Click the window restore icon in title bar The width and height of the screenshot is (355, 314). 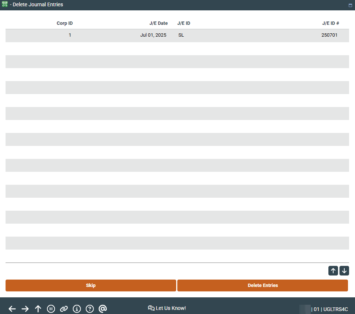[x=350, y=6]
